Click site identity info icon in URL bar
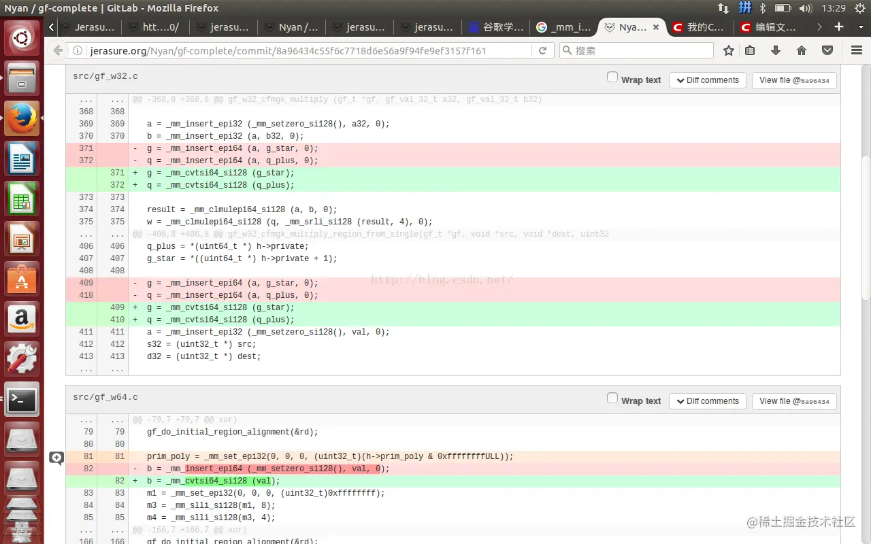The width and height of the screenshot is (871, 544). click(78, 50)
